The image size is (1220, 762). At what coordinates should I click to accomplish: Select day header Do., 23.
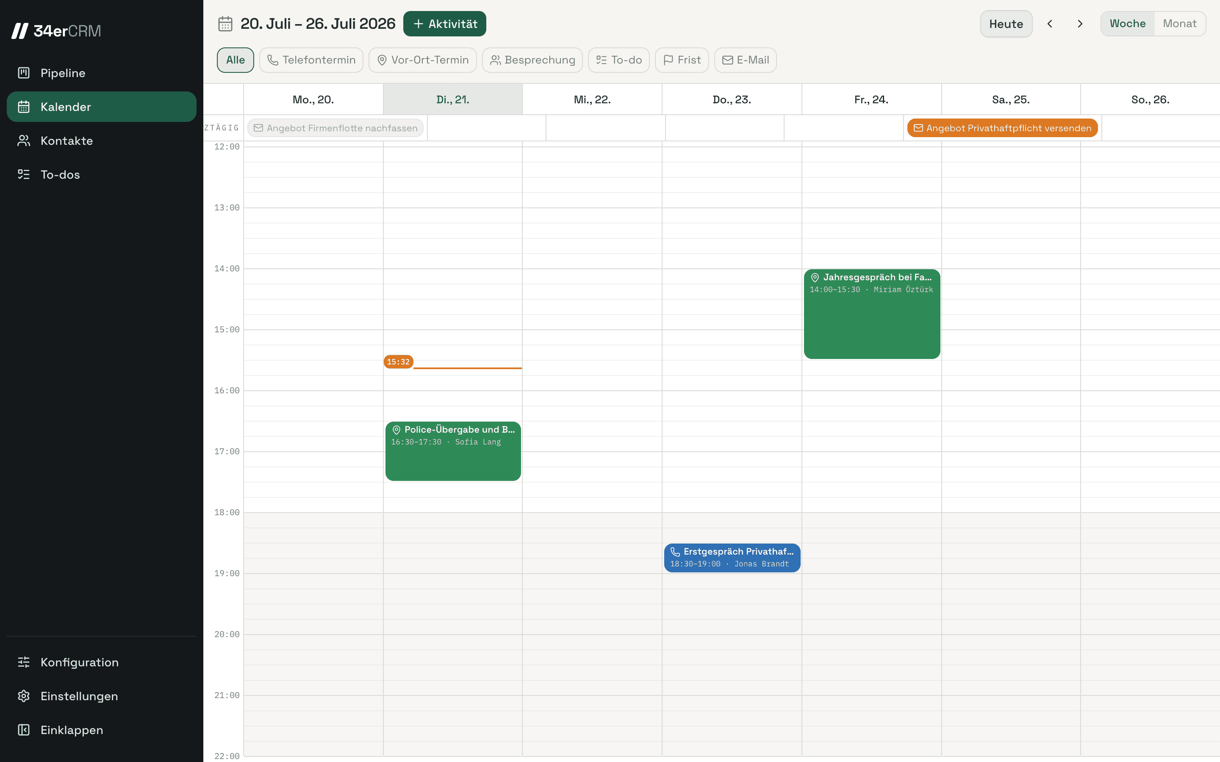[x=732, y=99]
